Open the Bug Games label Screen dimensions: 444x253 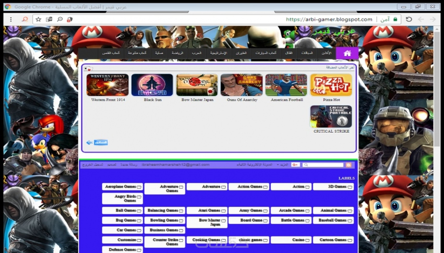(122, 220)
